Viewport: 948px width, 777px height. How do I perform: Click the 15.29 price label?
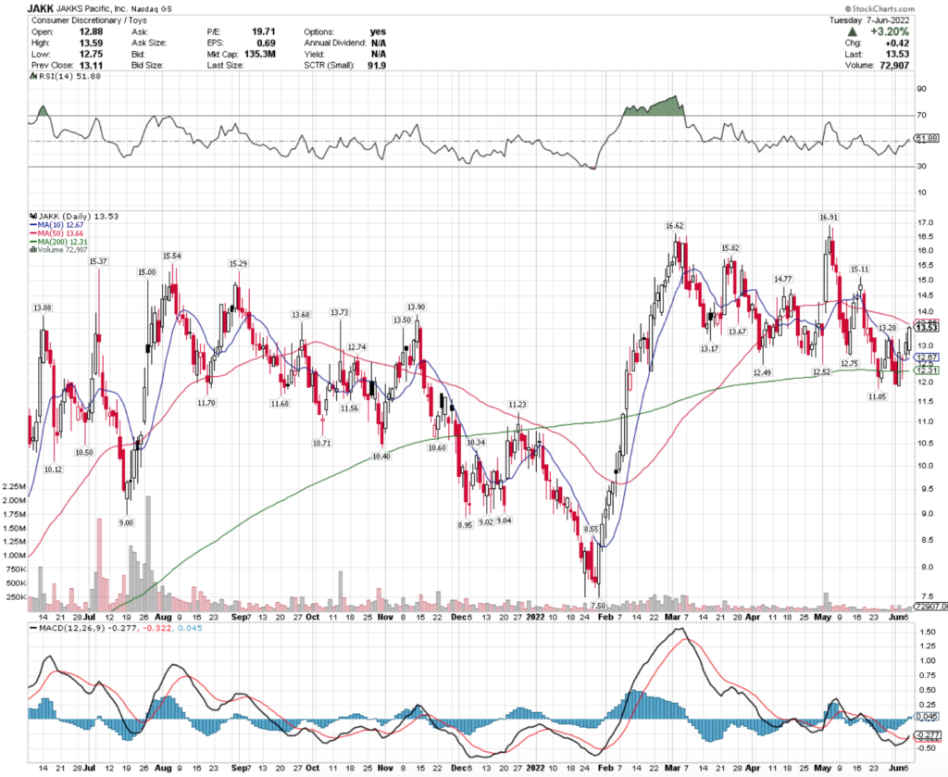tap(238, 264)
